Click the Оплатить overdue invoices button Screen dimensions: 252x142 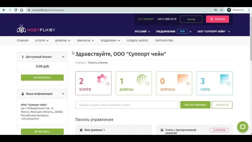point(219,130)
